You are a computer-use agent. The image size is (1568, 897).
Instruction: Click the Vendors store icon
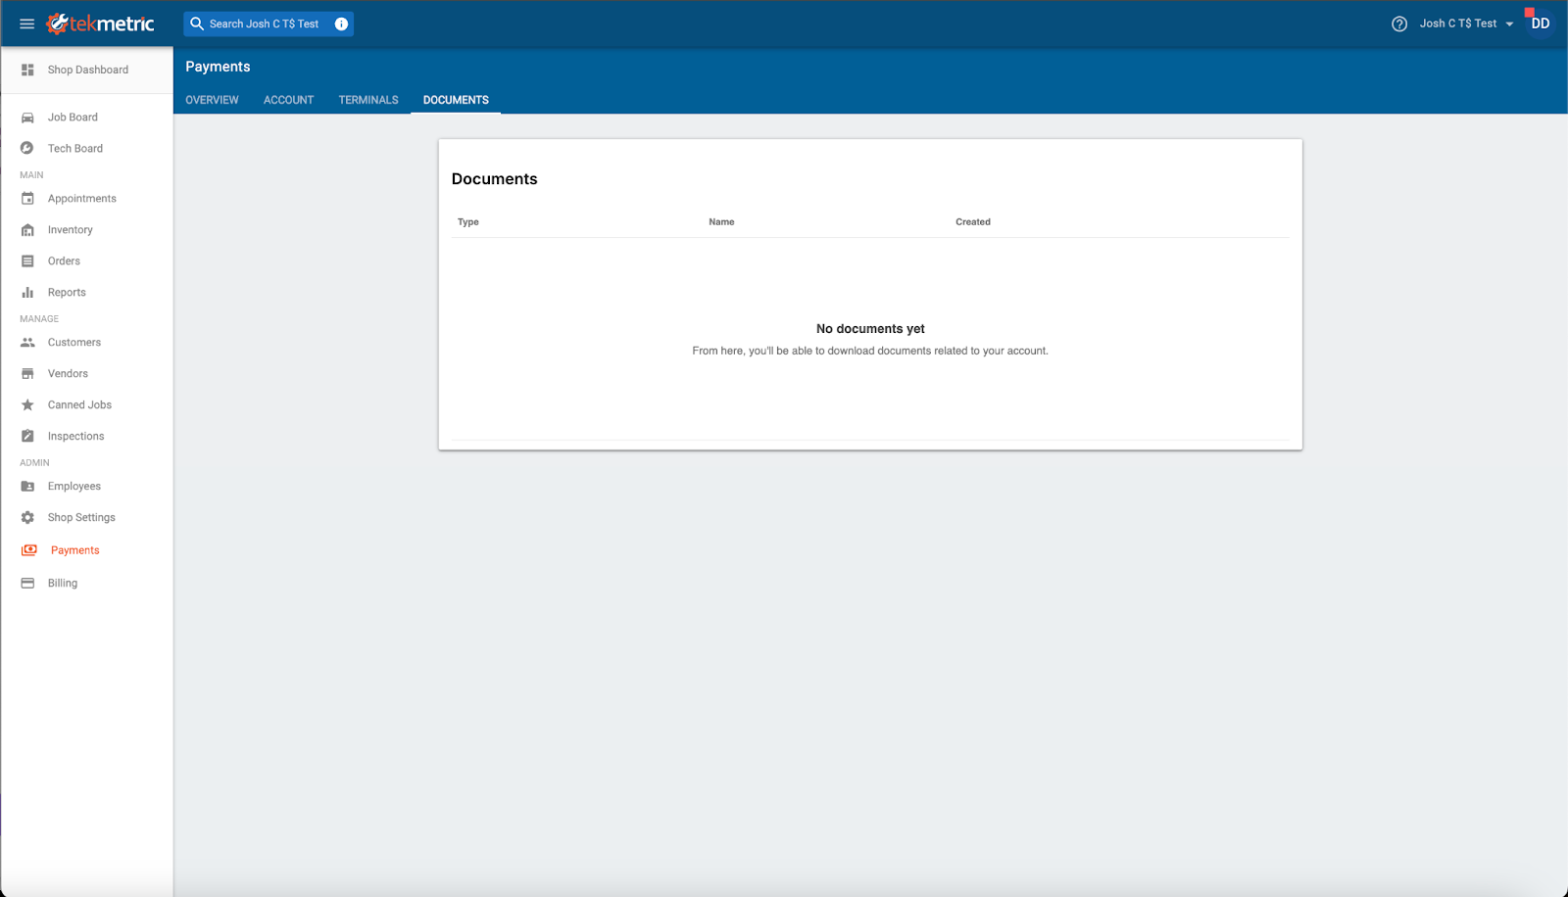click(27, 374)
